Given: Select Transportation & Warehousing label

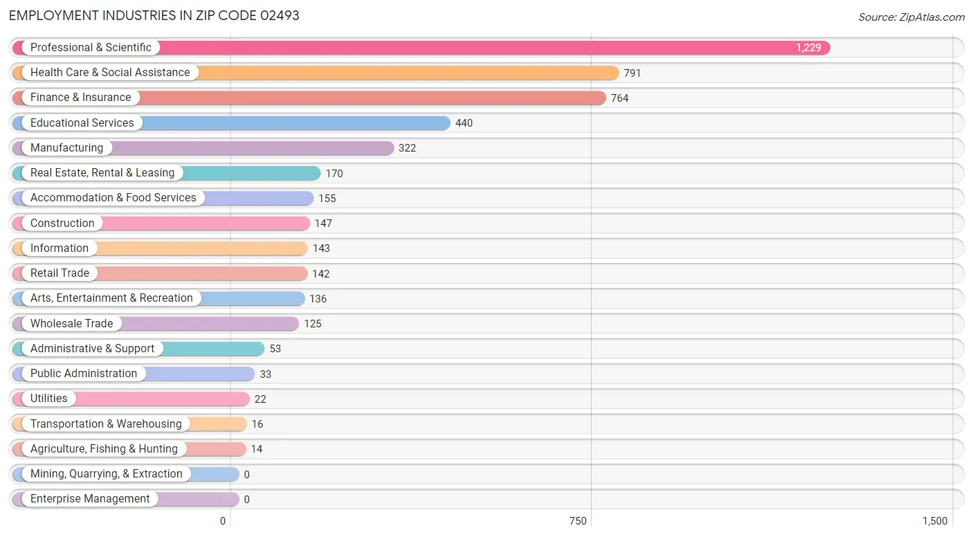Looking at the screenshot, I should pos(106,424).
